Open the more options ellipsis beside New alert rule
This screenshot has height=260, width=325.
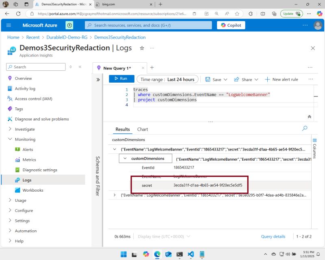[x=310, y=79]
